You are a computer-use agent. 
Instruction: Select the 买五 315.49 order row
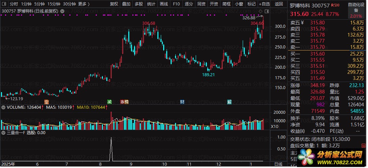(327, 78)
